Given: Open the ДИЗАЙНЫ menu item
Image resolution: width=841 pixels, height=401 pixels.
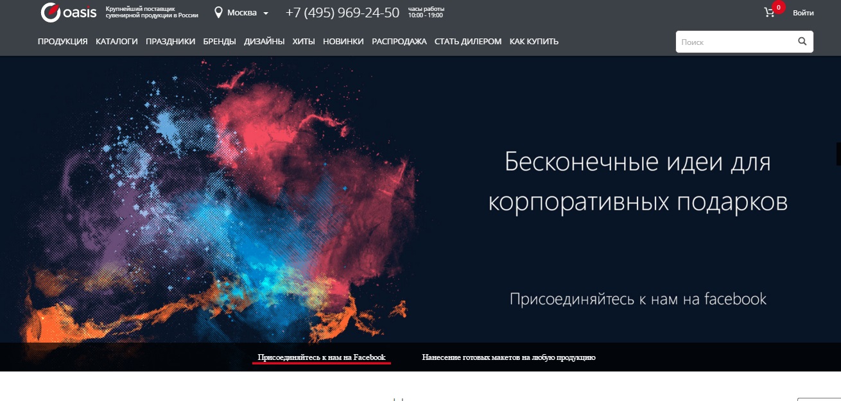Looking at the screenshot, I should tap(264, 41).
